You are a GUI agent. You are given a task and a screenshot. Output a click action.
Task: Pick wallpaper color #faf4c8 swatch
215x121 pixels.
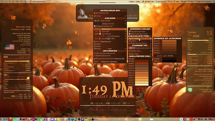pyautogui.click(x=142, y=85)
